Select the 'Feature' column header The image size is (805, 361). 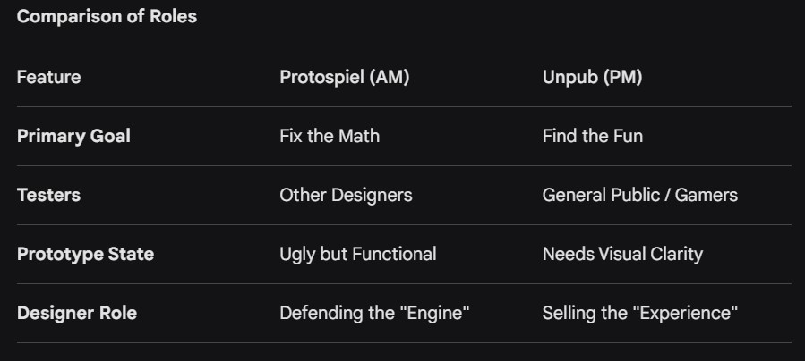(x=48, y=77)
